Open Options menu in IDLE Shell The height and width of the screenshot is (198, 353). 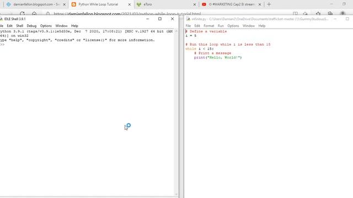point(46,26)
